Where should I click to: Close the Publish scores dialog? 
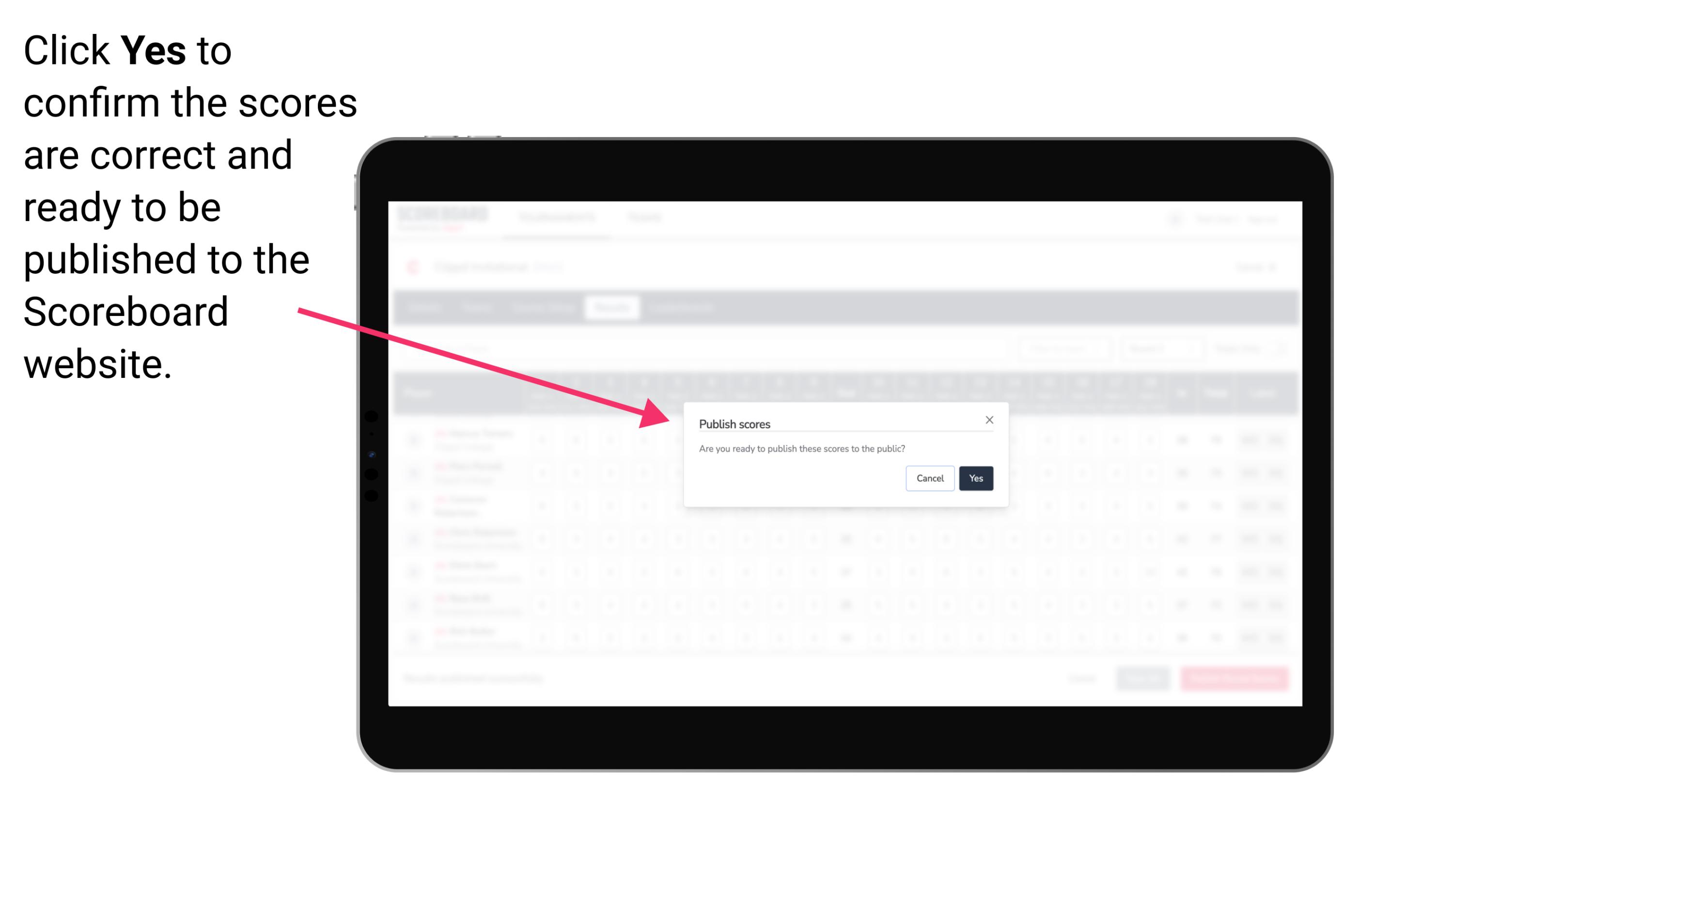(x=988, y=418)
